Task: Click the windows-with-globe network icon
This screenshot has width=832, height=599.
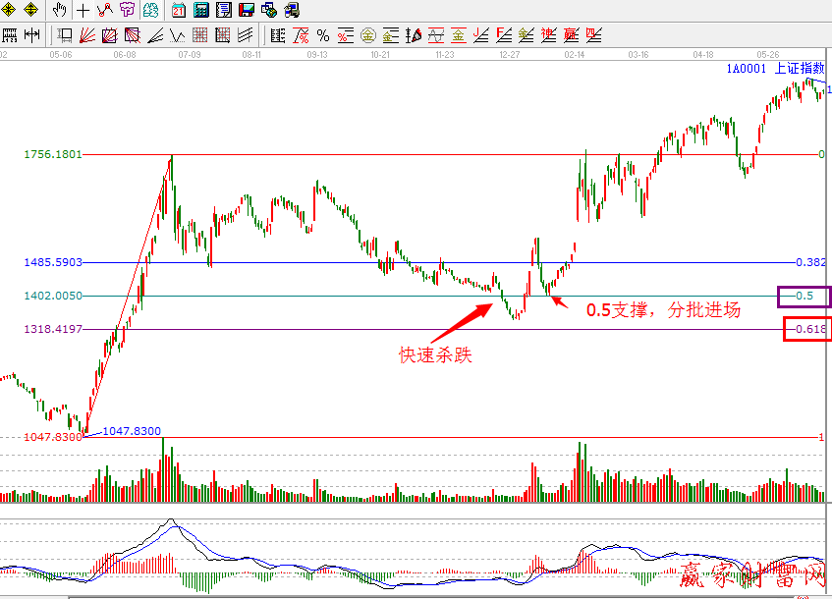Action: [269, 9]
